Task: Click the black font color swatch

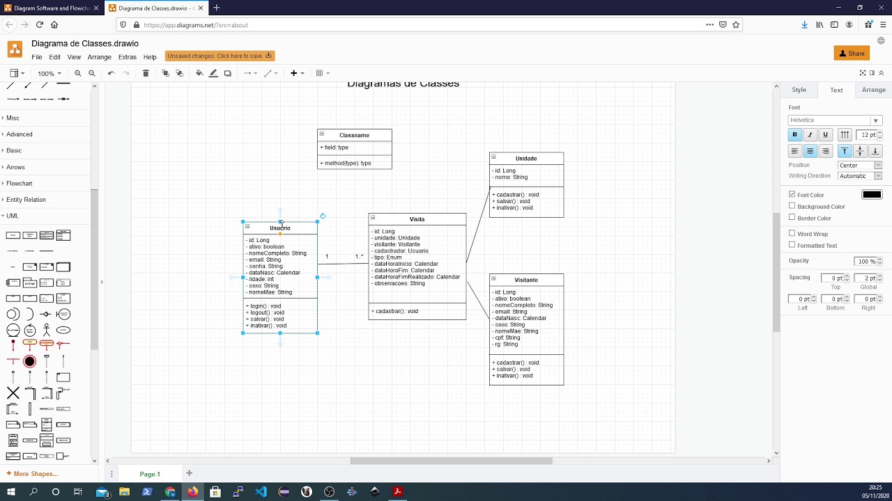Action: coord(872,195)
